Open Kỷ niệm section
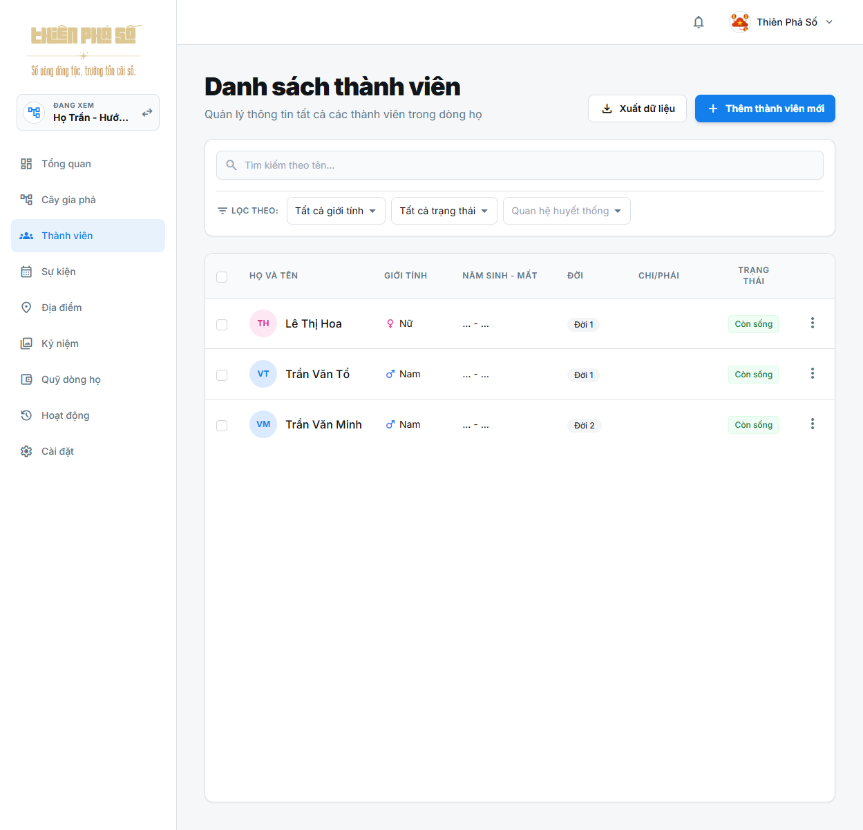863x830 pixels. [88, 343]
